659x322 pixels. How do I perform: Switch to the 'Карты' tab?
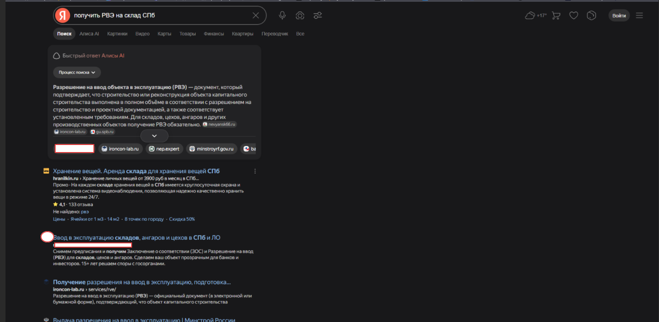[x=164, y=34]
